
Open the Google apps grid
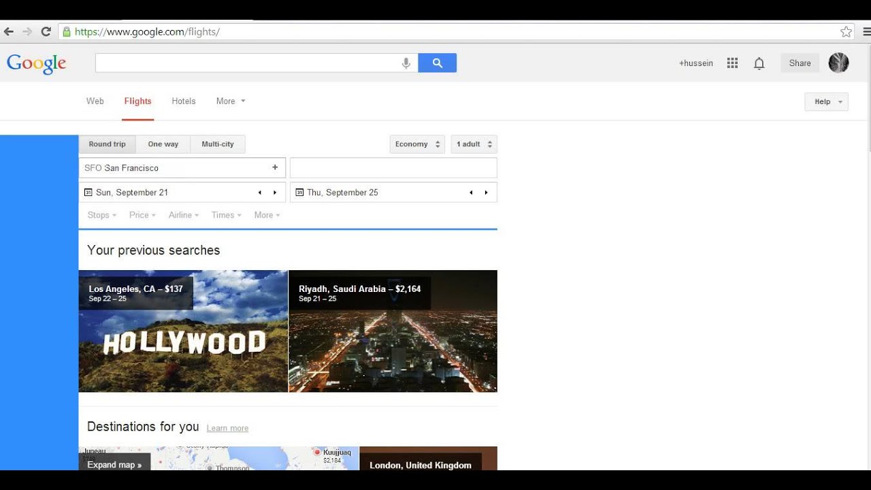732,63
